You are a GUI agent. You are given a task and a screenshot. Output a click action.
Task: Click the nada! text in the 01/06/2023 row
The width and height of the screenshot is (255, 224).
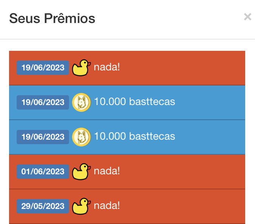pos(107,171)
